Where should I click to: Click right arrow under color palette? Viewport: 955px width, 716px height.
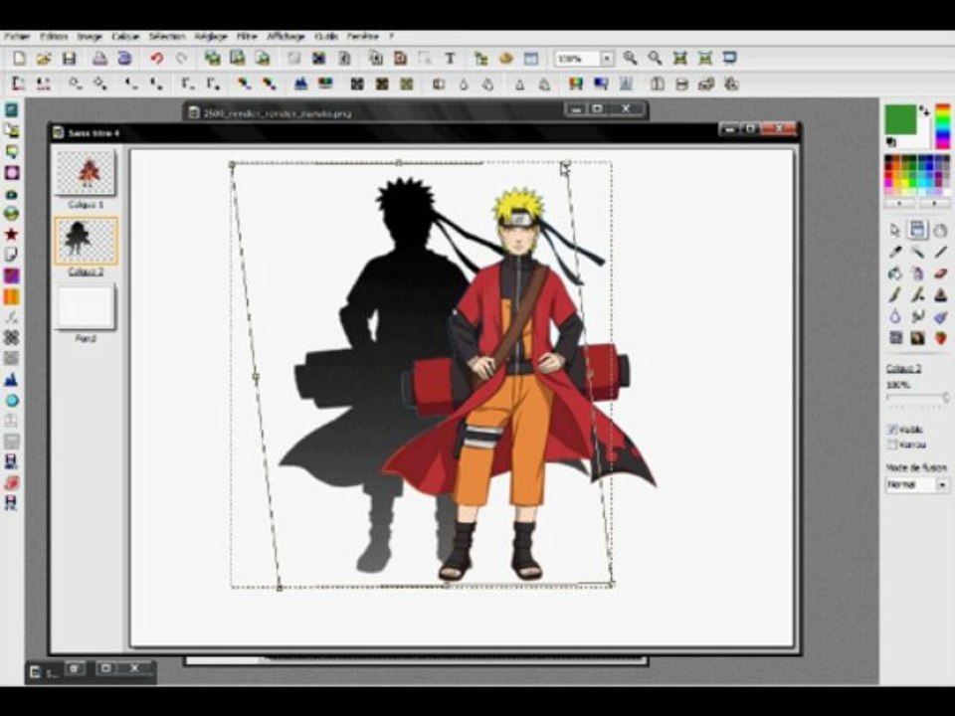935,204
